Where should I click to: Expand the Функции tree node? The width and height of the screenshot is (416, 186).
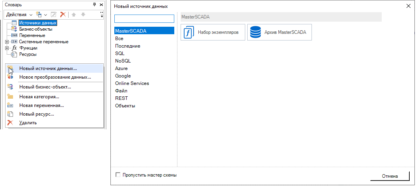pos(7,48)
